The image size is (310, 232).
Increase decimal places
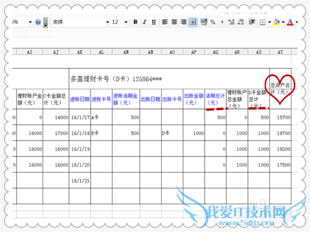(x=231, y=22)
